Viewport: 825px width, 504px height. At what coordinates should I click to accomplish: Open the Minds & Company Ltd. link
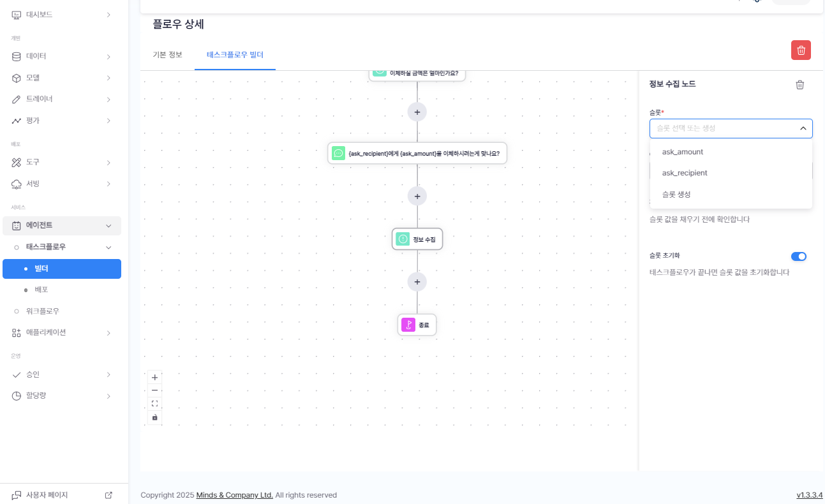(234, 495)
